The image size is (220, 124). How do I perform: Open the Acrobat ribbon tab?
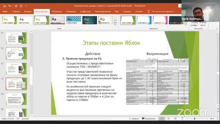[x=139, y=11]
